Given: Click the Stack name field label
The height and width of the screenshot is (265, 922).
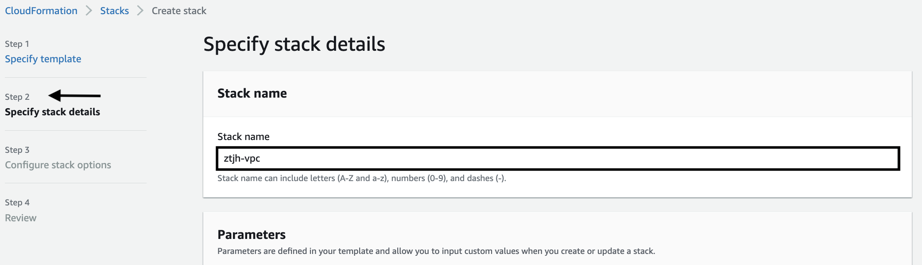Looking at the screenshot, I should [243, 136].
